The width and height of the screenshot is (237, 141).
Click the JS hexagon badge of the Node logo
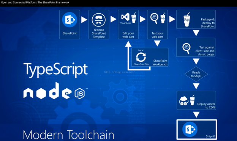[79, 93]
